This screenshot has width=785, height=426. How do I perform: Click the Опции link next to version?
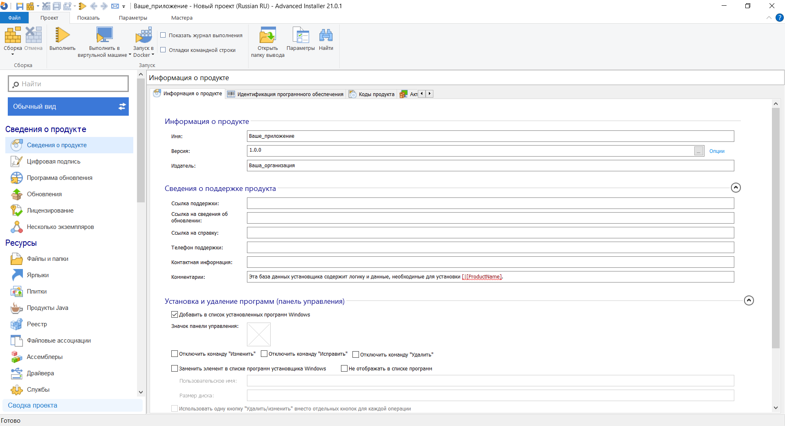tap(717, 151)
